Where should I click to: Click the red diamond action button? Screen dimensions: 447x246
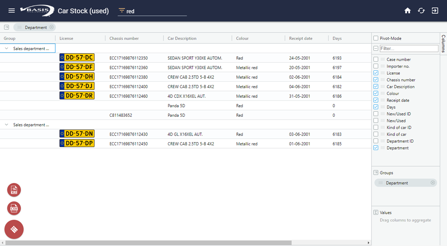coord(14,229)
